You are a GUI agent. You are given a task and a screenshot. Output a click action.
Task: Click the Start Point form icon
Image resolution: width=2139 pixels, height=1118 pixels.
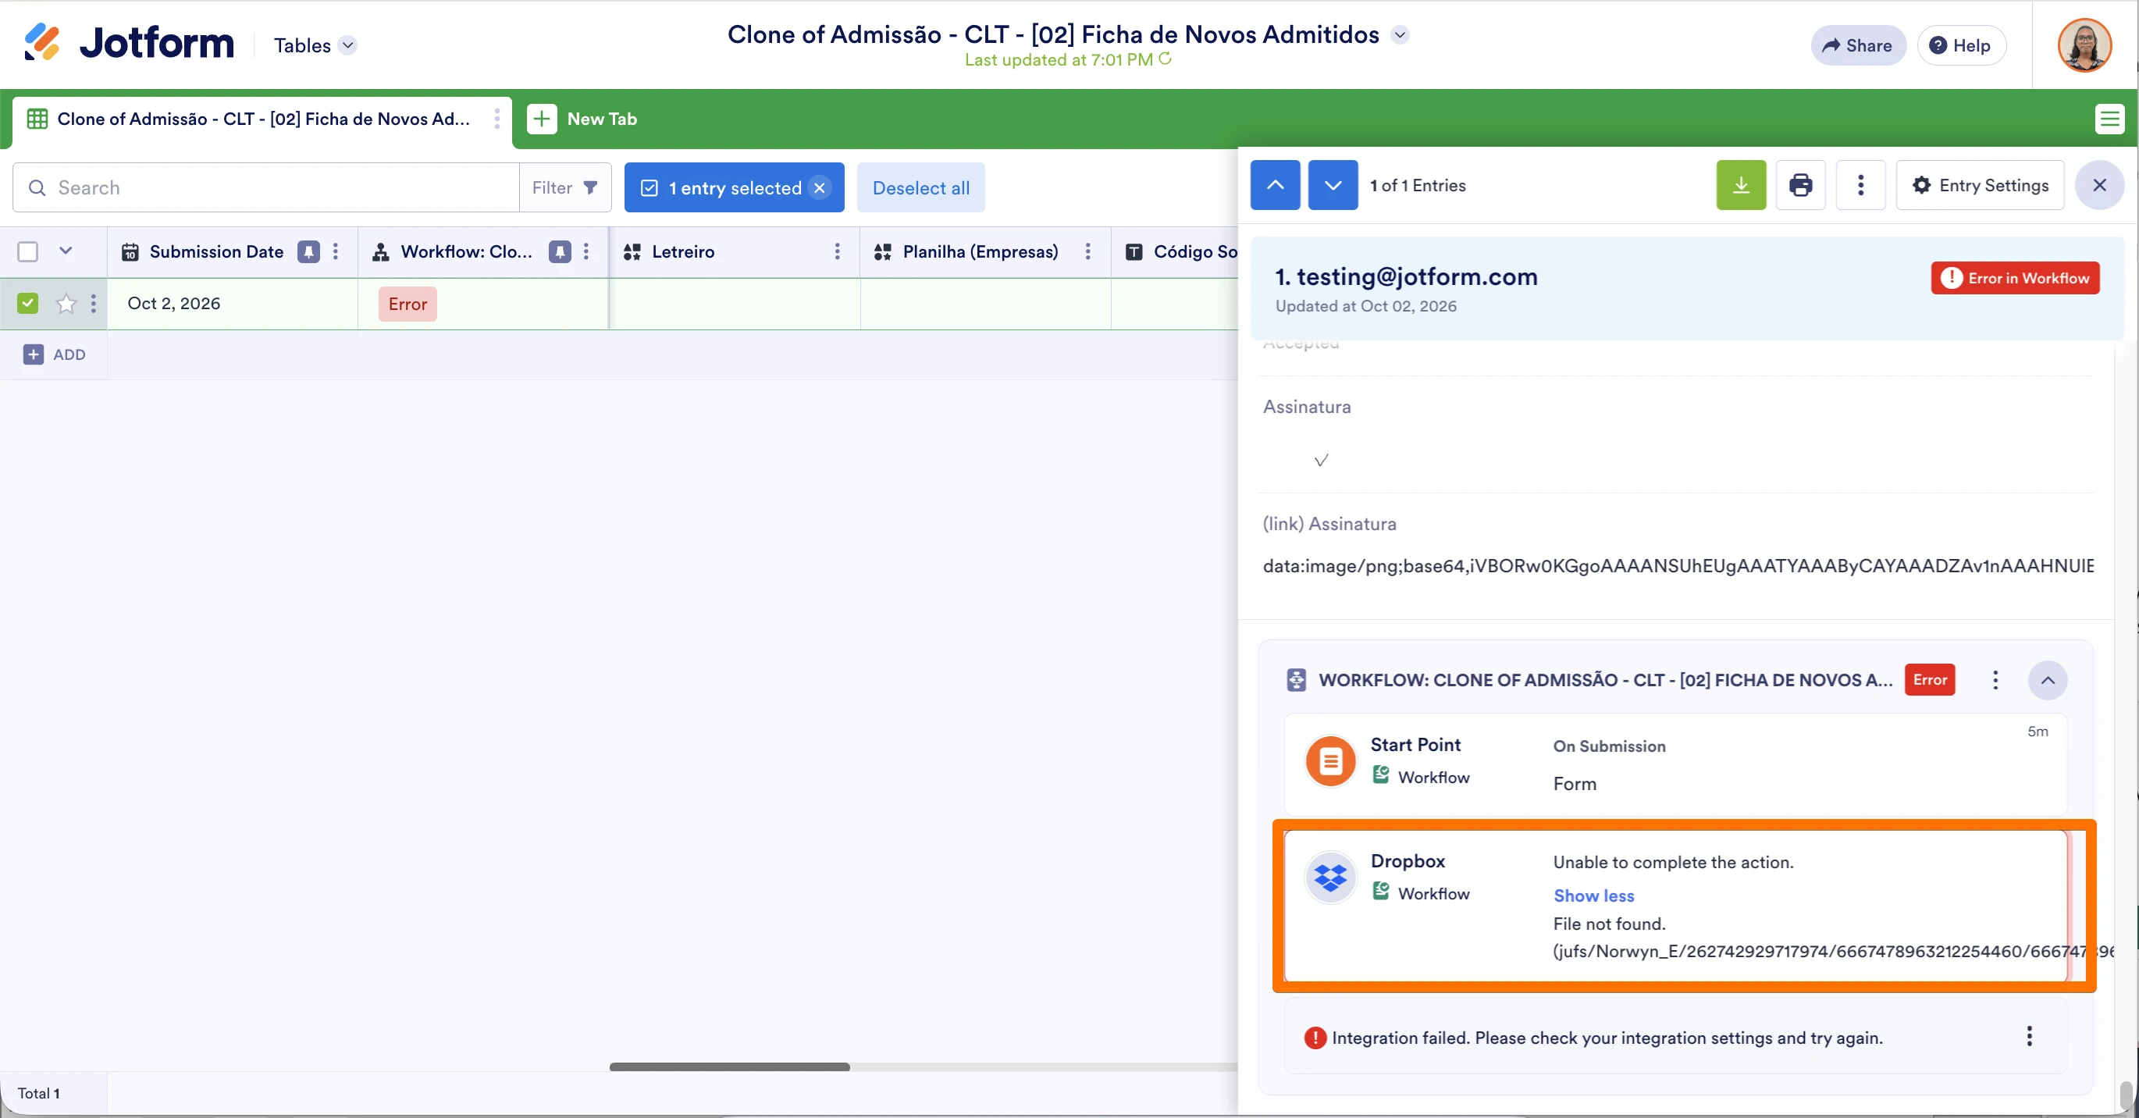[x=1330, y=761]
